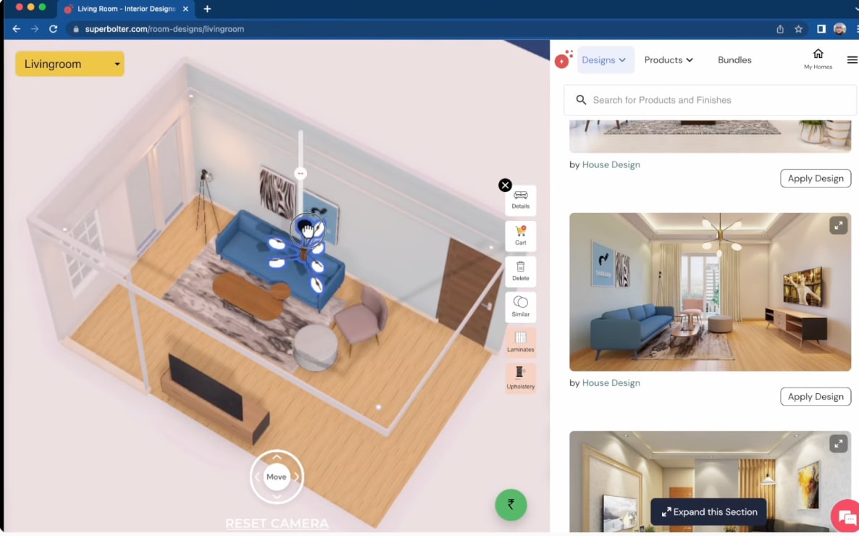Open the Upholstery options
This screenshot has height=536, width=859.
(520, 377)
